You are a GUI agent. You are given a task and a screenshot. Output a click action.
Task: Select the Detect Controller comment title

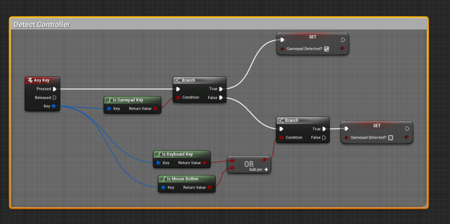click(x=42, y=25)
